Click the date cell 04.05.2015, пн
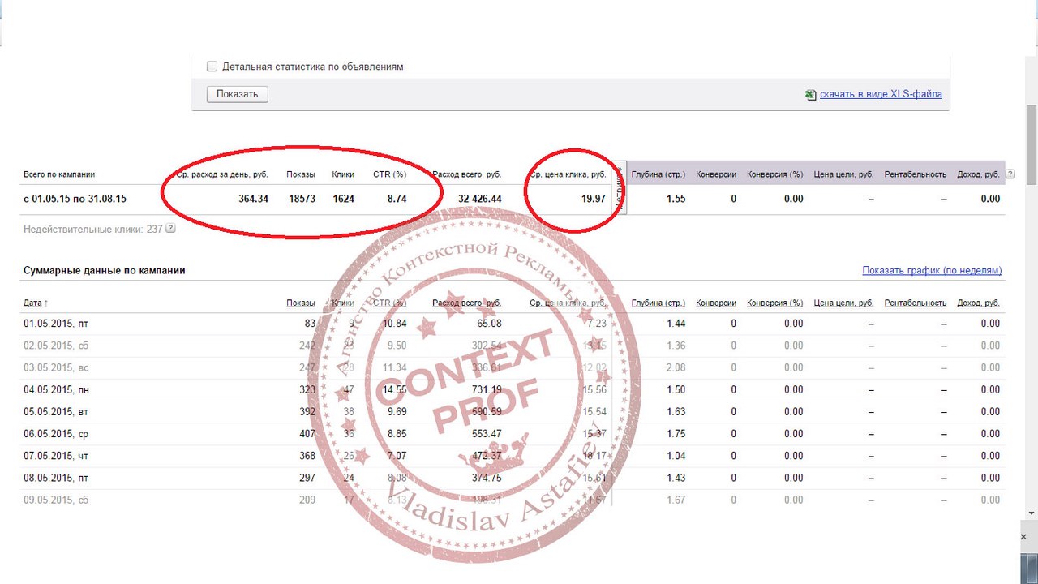The image size is (1038, 584). 56,390
